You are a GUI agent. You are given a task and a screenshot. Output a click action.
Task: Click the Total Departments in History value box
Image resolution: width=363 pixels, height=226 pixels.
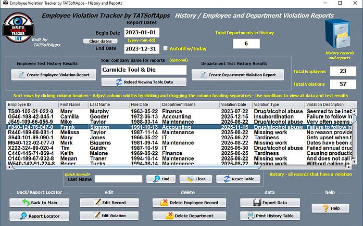246,44
